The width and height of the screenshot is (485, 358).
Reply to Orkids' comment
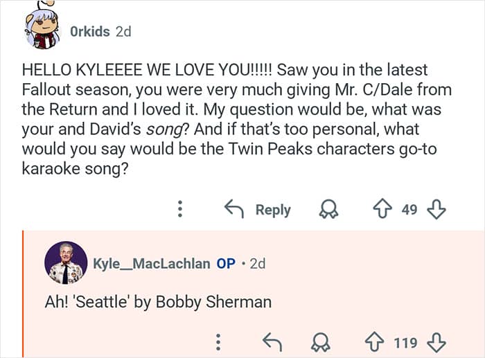258,209
